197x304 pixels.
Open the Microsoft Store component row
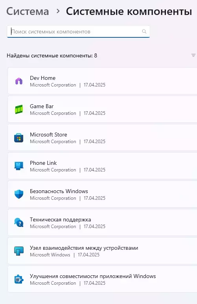point(102,138)
